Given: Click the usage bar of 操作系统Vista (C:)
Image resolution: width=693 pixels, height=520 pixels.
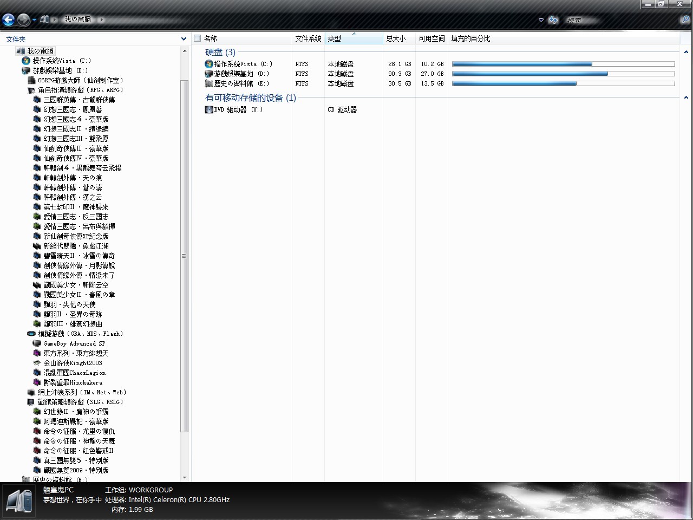Looking at the screenshot, I should [x=563, y=64].
